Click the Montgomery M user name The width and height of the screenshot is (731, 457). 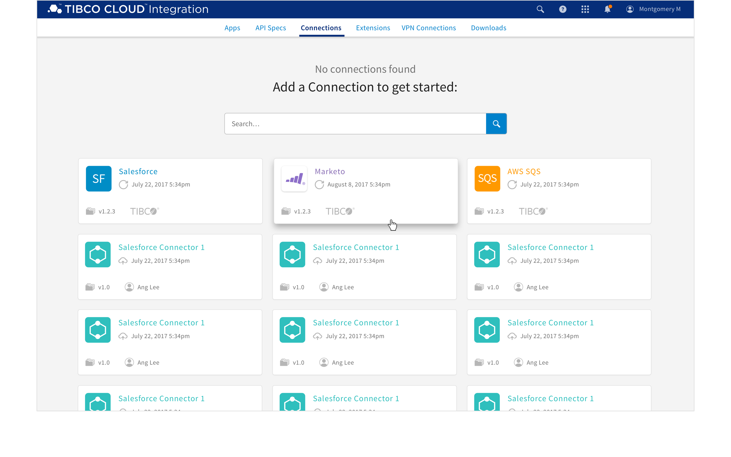click(660, 9)
